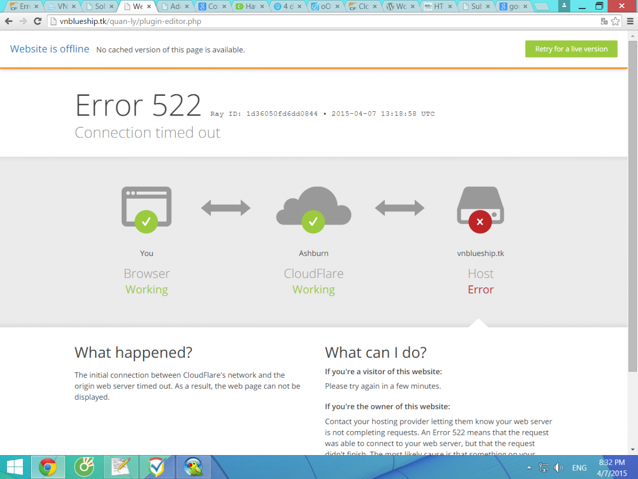Launch the green parrot app from the taskbar

click(193, 467)
